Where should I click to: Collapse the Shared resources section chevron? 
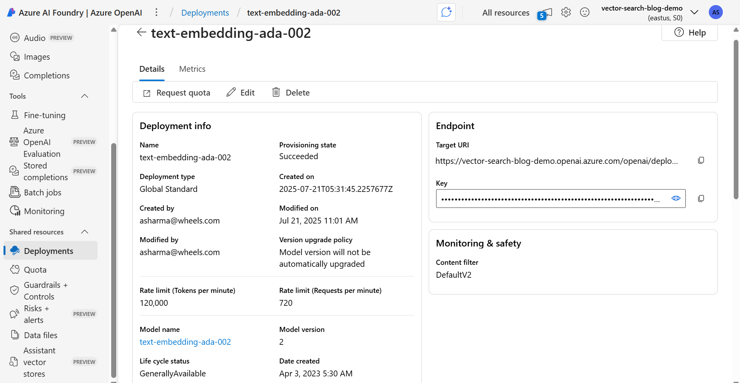click(x=85, y=232)
